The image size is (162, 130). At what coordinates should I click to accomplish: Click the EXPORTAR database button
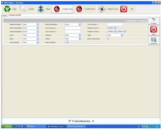[x=154, y=41]
